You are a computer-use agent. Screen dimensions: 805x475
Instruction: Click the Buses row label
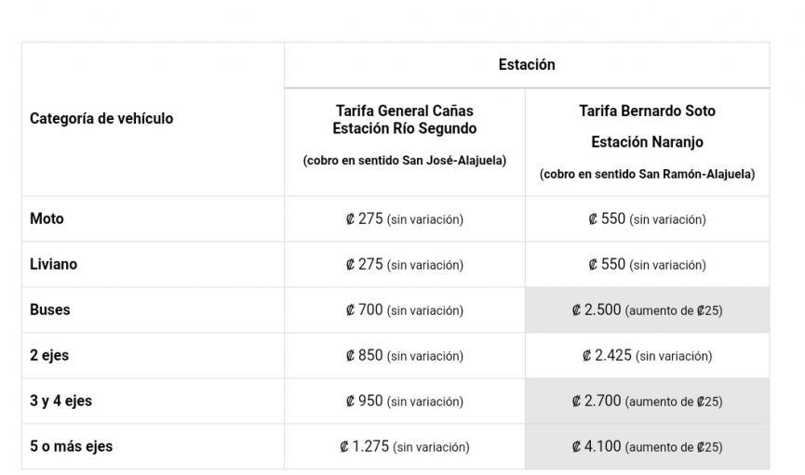click(x=49, y=310)
